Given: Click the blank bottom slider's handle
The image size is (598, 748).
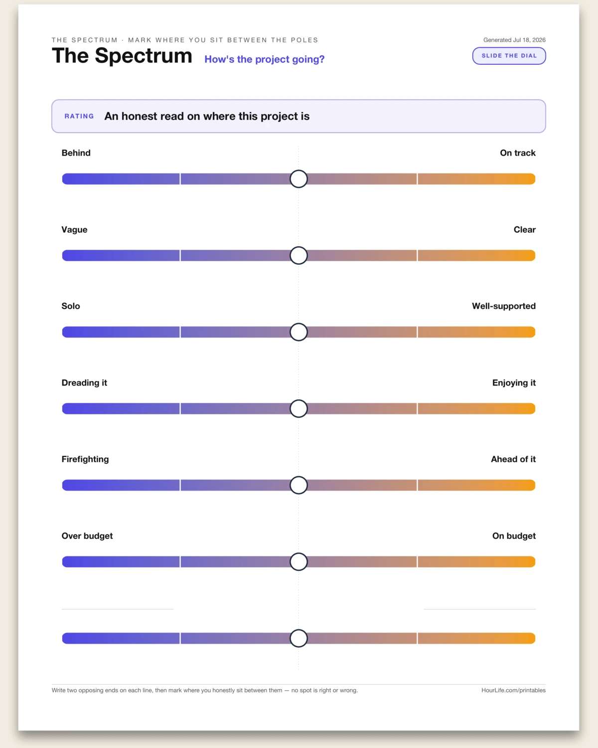Looking at the screenshot, I should pyautogui.click(x=299, y=638).
